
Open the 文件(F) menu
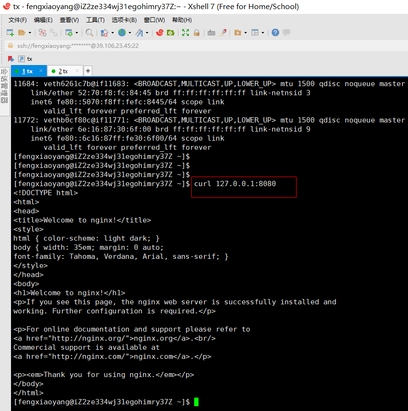tap(18, 20)
